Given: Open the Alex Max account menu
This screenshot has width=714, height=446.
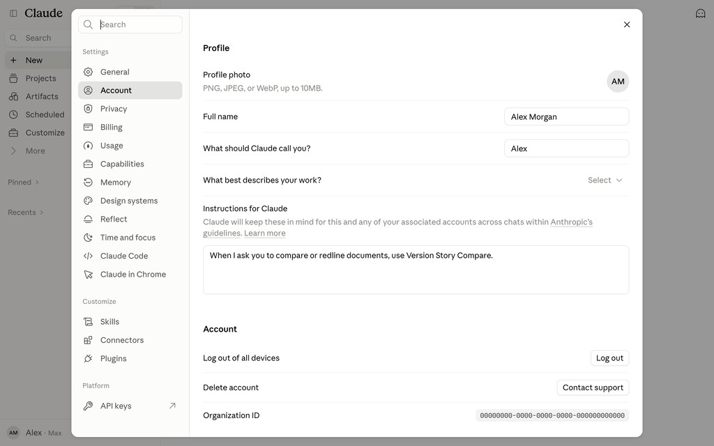Looking at the screenshot, I should [36, 433].
